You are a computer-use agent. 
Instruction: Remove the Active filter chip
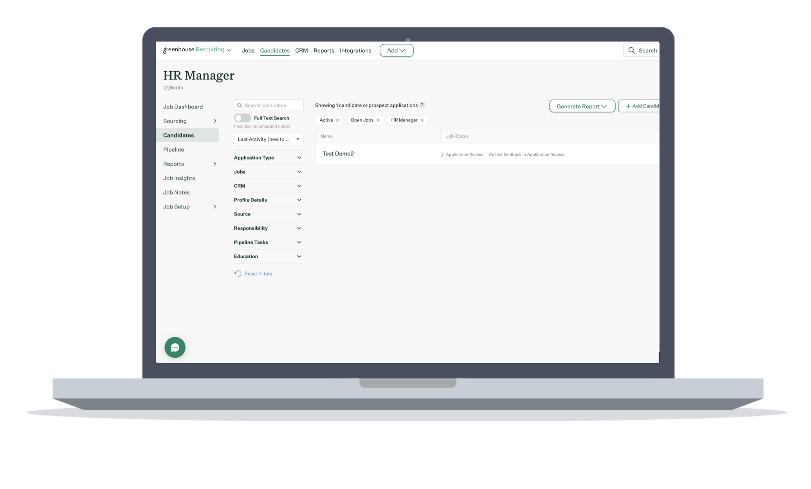coord(337,120)
